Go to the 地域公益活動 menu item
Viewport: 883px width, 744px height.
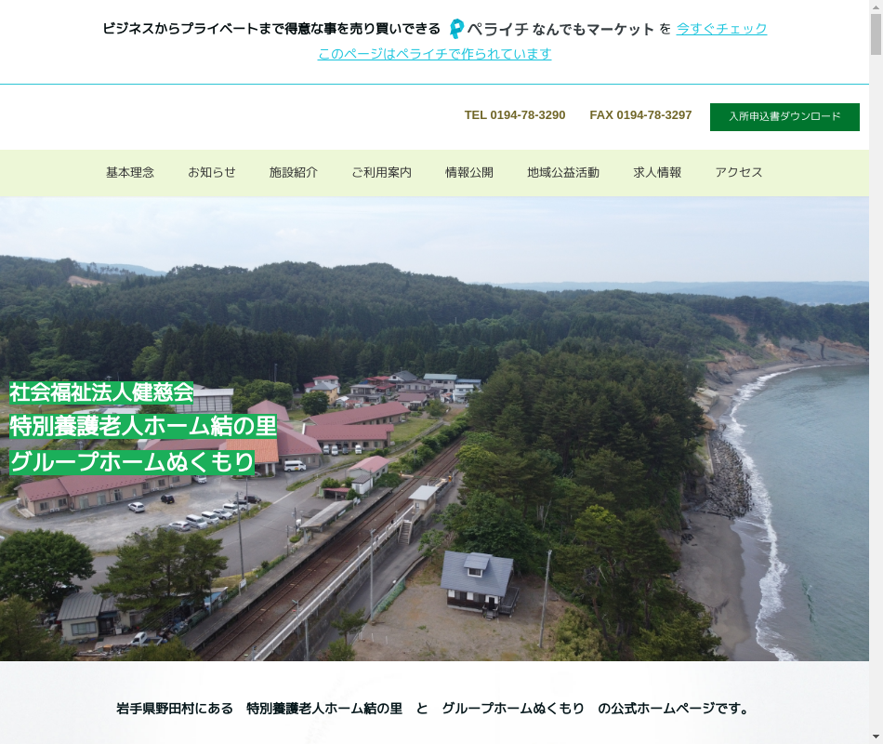pyautogui.click(x=563, y=172)
